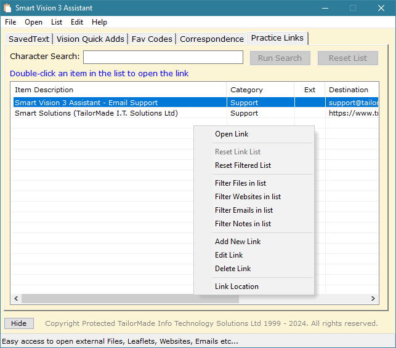Click the support@tailor destination cell
396x348 pixels.
pos(353,103)
